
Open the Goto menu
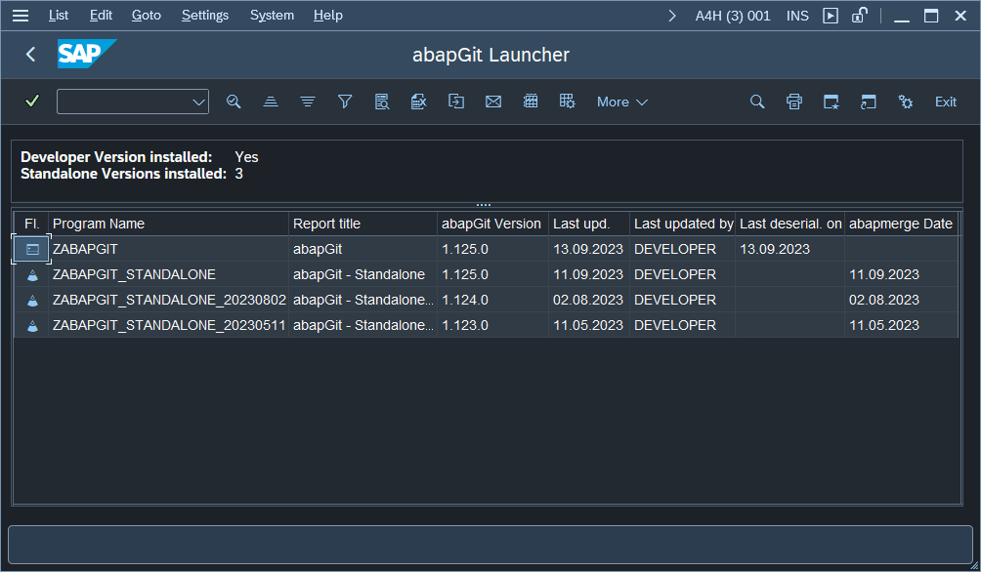coord(146,16)
